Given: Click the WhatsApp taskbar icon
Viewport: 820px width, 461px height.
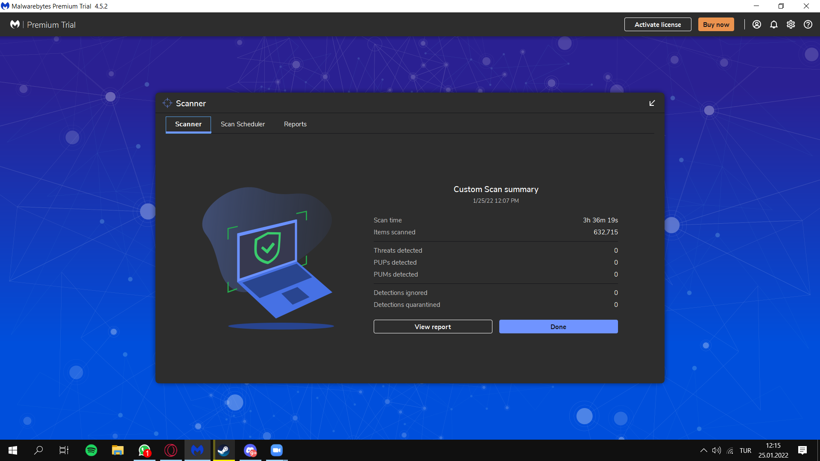Looking at the screenshot, I should [144, 450].
